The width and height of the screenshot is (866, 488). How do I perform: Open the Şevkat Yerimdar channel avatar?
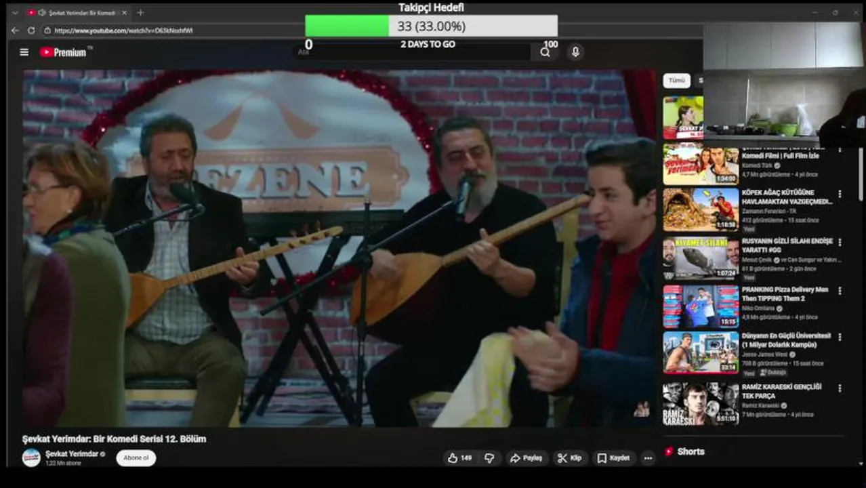tap(31, 457)
